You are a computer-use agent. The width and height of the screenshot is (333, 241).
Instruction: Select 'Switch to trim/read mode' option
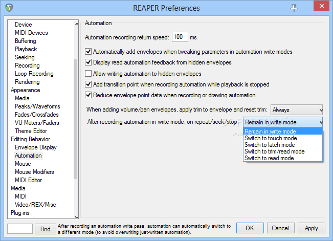click(x=283, y=151)
